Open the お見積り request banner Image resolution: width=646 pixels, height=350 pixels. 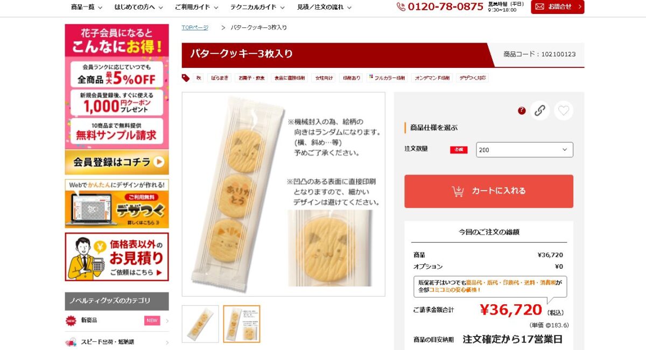click(x=117, y=257)
